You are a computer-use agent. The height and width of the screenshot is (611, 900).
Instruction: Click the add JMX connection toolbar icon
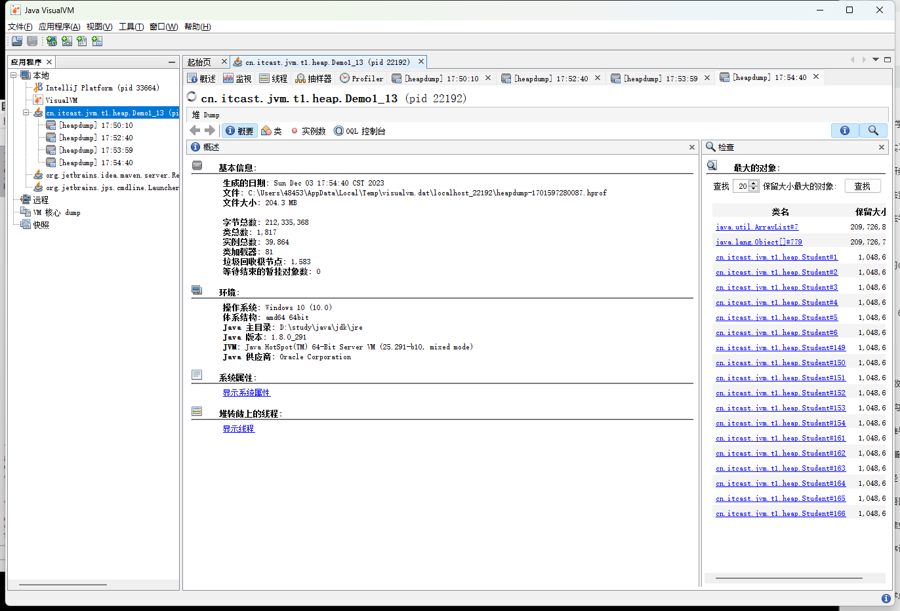[x=67, y=41]
